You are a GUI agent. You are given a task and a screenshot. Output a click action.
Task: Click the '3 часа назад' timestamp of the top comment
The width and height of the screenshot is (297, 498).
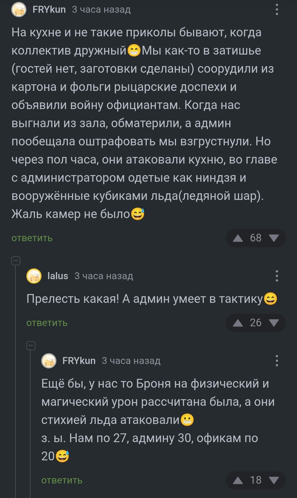pyautogui.click(x=100, y=9)
